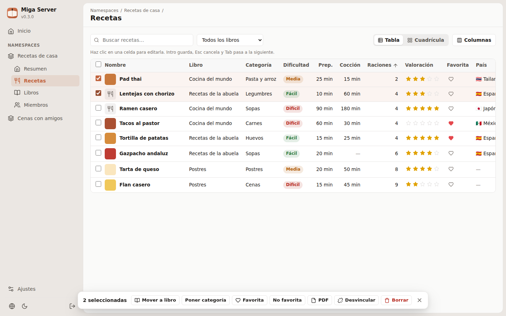Viewport: 506px width, 316px height.
Task: Click the language globe icon
Action: point(12,306)
